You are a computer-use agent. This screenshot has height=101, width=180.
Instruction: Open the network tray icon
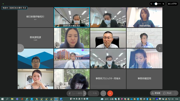click(x=169, y=99)
